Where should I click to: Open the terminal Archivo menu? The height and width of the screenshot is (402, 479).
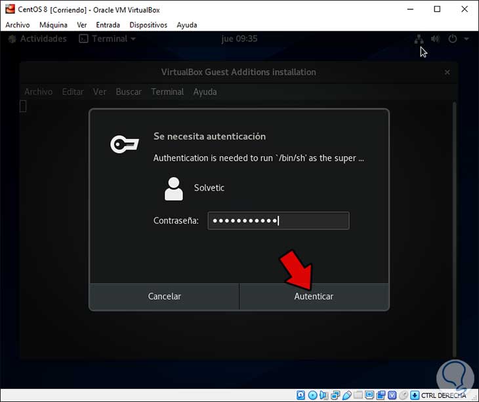coord(39,92)
